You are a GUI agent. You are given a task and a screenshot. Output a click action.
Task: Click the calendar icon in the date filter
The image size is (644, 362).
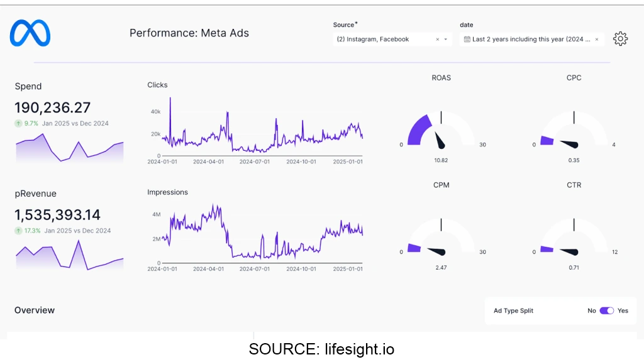(466, 39)
